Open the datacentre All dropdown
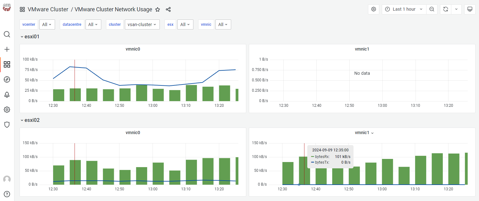 coord(93,24)
